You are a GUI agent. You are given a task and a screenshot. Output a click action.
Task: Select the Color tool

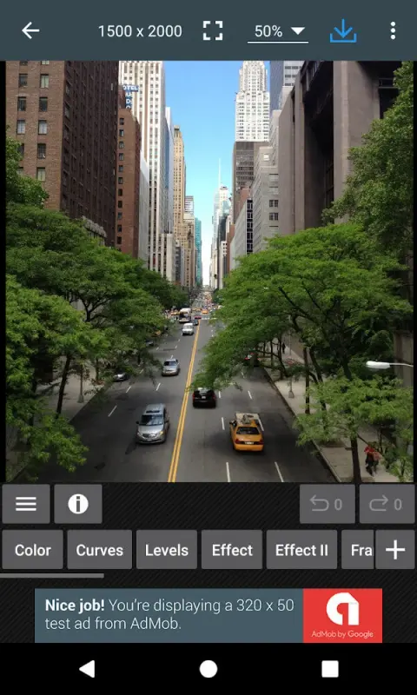(x=32, y=550)
